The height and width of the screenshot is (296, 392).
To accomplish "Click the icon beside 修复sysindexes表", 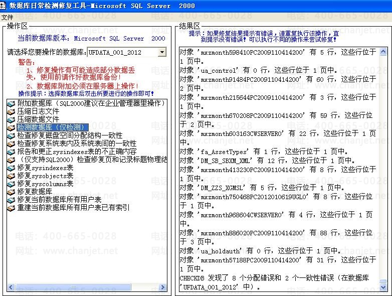I will tap(11, 168).
